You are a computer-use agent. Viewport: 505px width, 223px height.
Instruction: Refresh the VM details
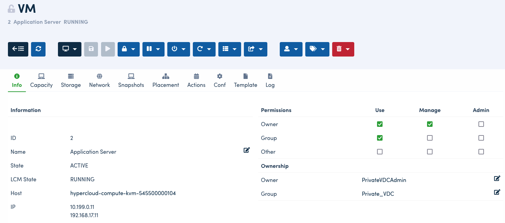[38, 49]
